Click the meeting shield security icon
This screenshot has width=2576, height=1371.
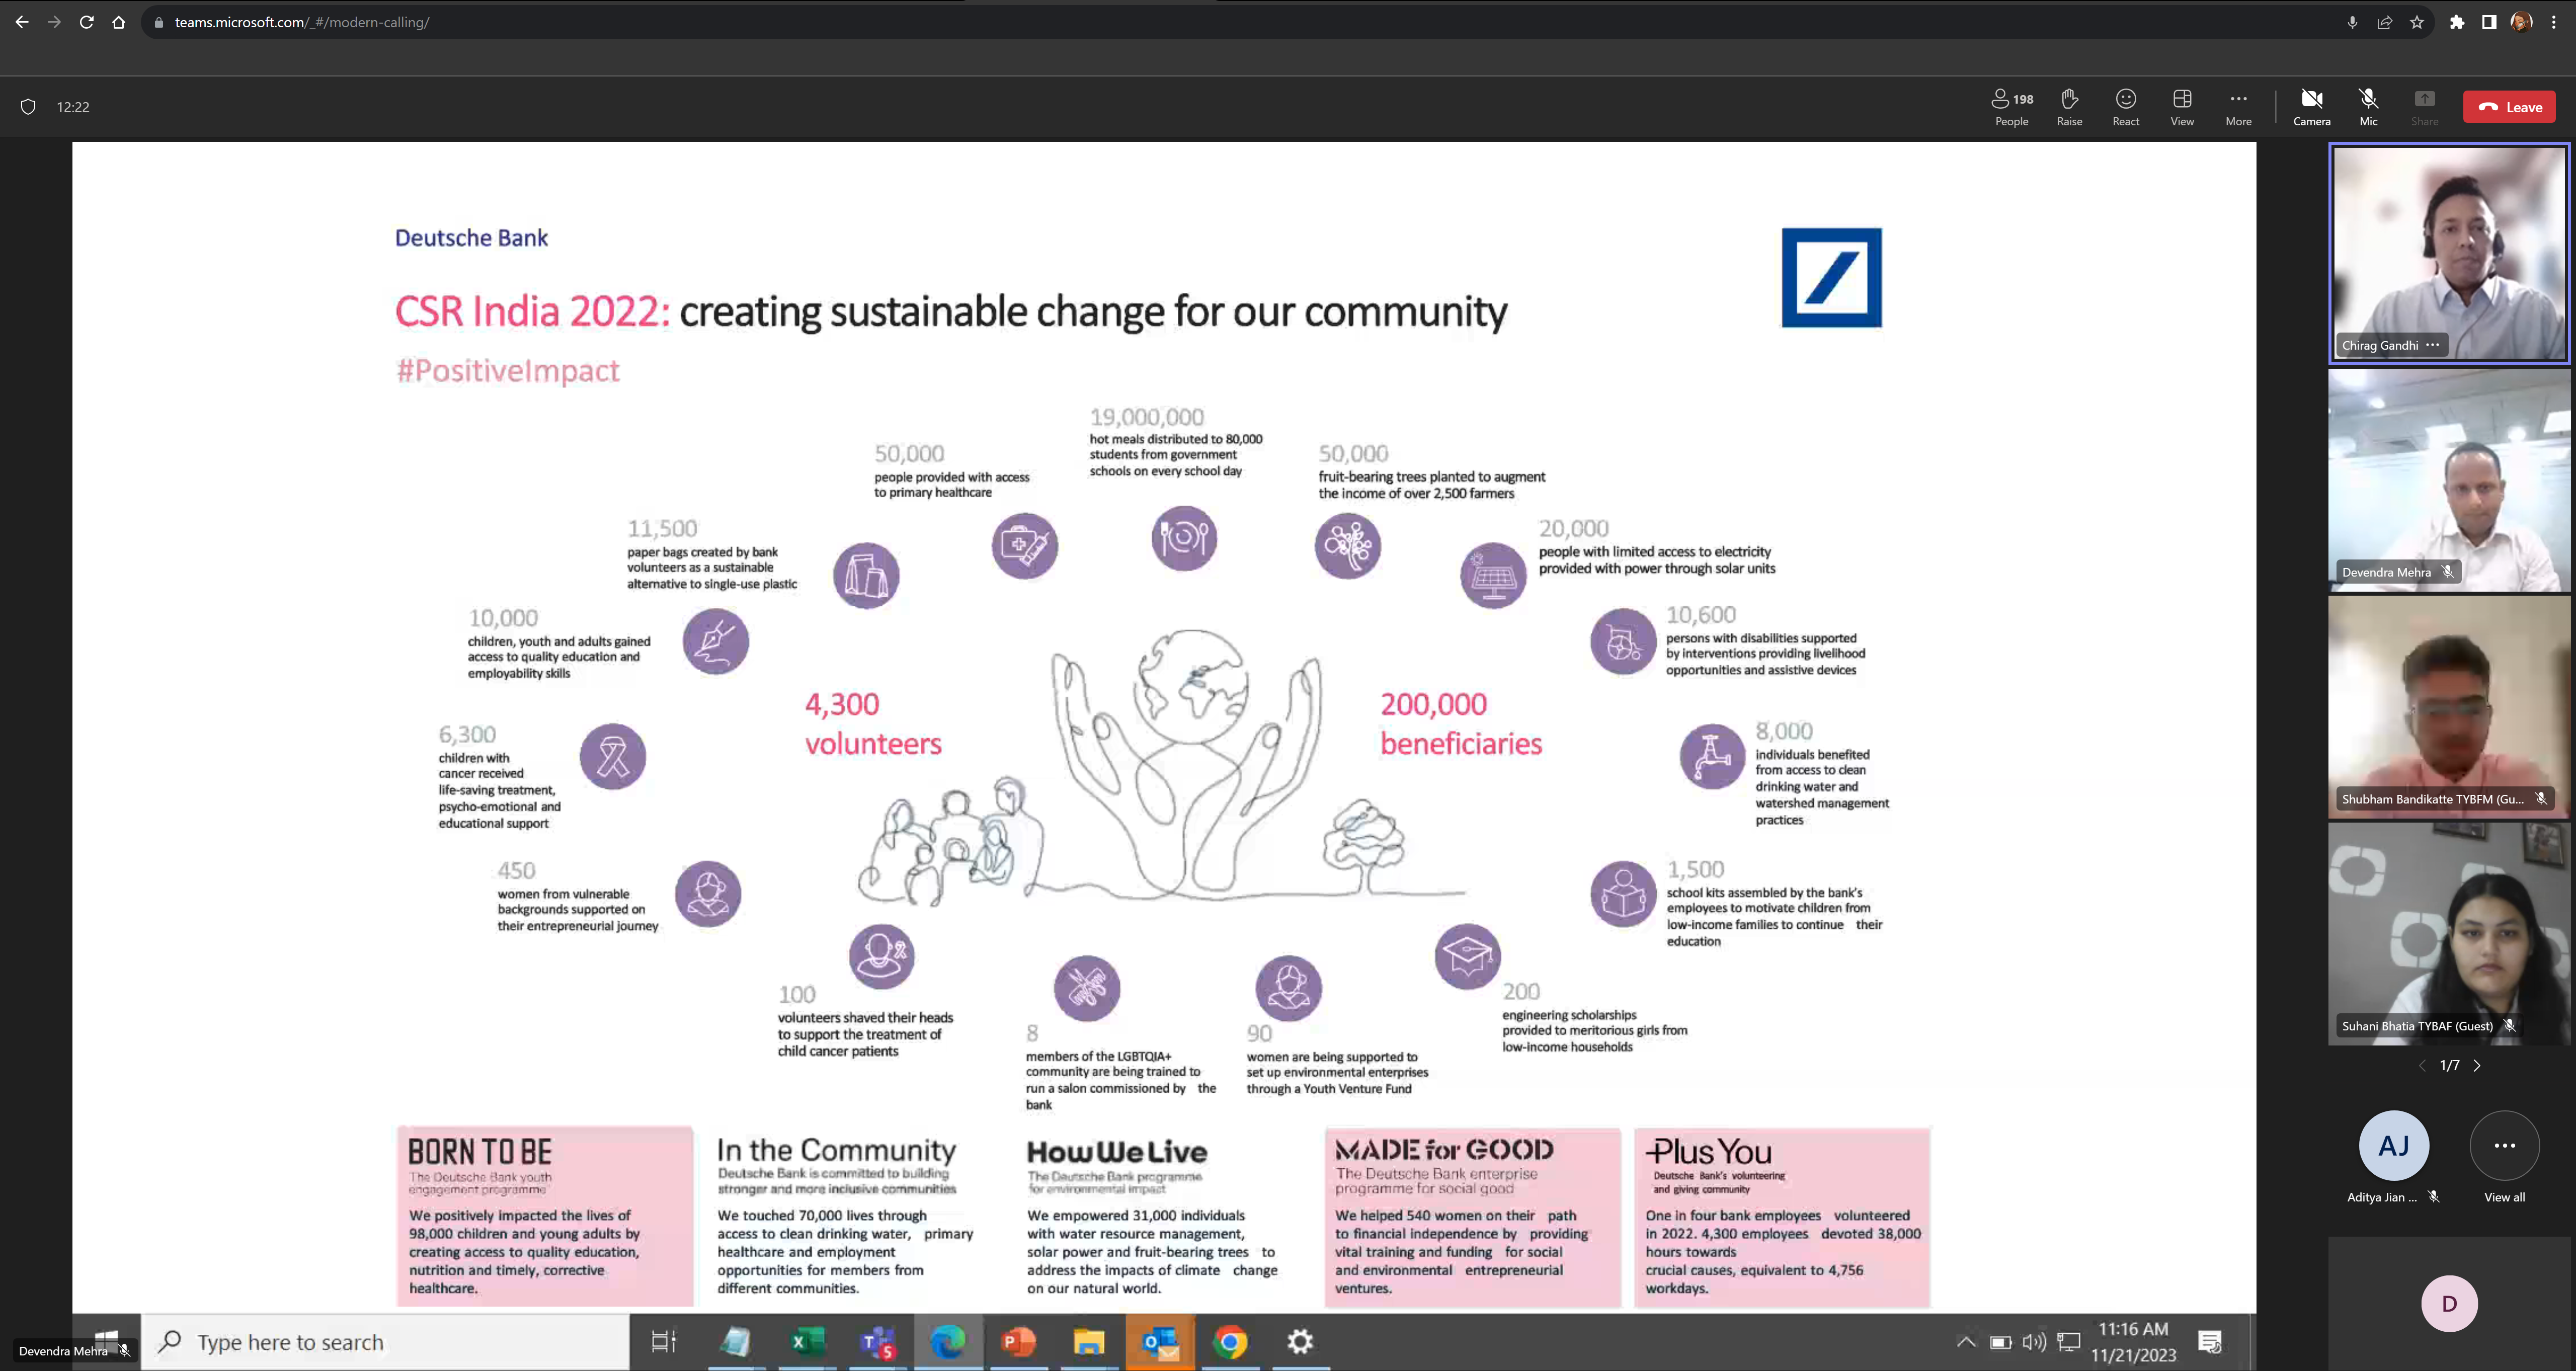(28, 107)
